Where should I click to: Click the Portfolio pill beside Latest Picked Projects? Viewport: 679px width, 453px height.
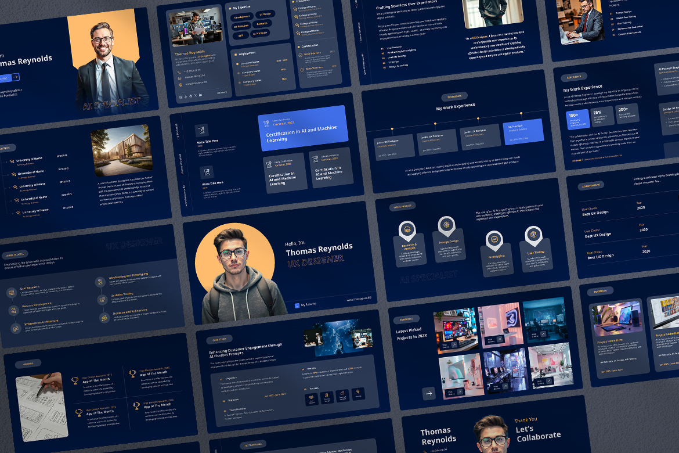[x=406, y=319]
